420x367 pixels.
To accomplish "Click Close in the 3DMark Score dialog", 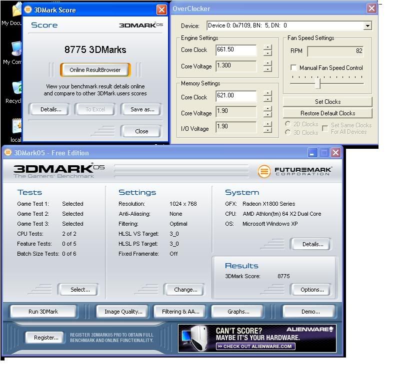I will [141, 131].
